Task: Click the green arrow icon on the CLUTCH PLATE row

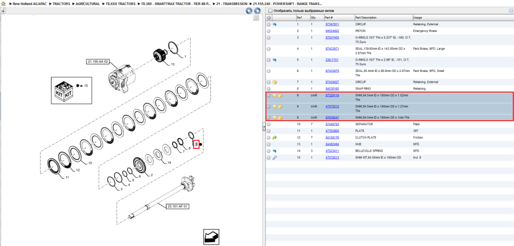Action: pyautogui.click(x=274, y=138)
